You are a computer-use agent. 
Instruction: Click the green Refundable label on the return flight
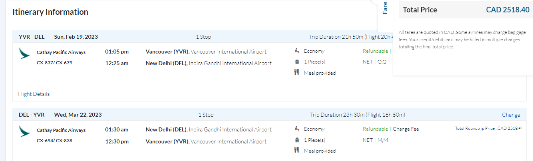click(375, 129)
